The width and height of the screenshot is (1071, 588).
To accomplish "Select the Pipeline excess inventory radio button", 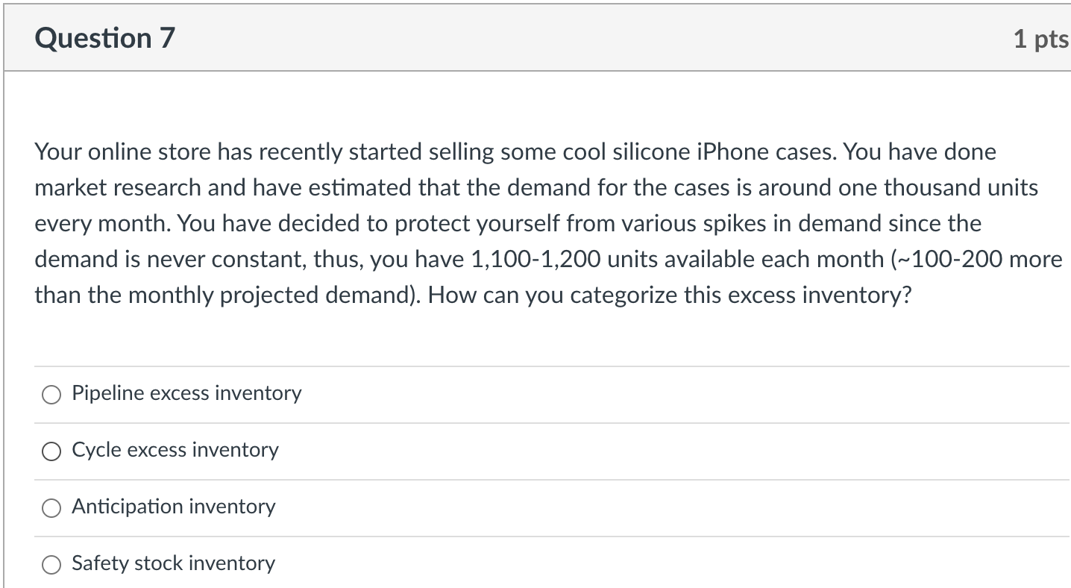I will pos(51,394).
